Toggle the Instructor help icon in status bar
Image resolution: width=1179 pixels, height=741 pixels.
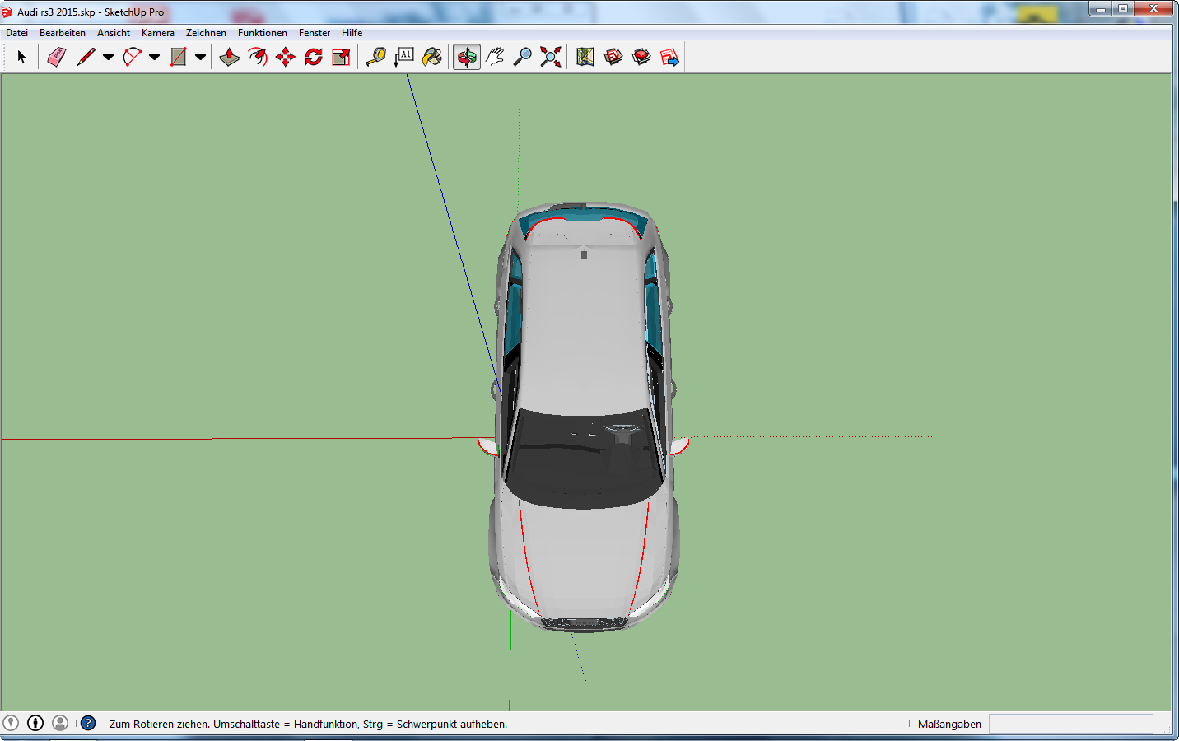(88, 723)
